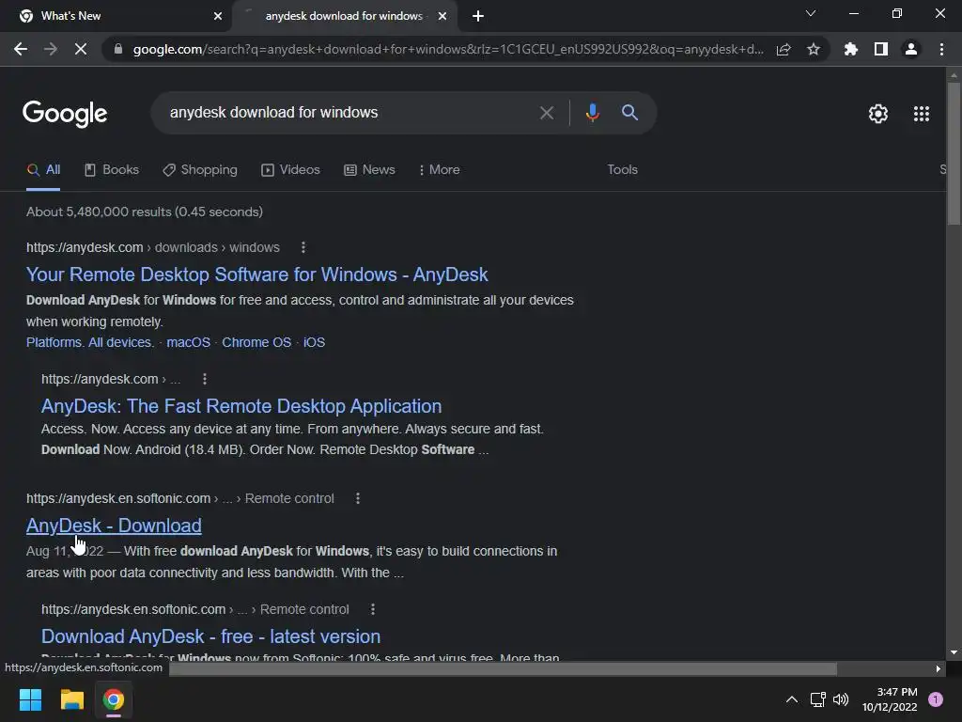
Task: Select the All results tab
Action: pos(43,170)
